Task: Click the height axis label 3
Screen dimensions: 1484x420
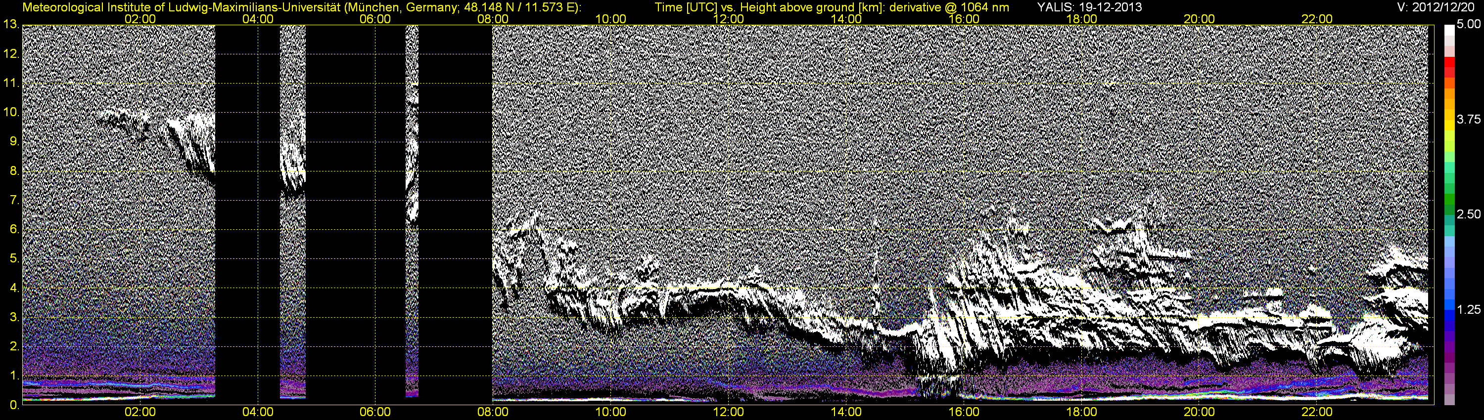Action: point(14,317)
